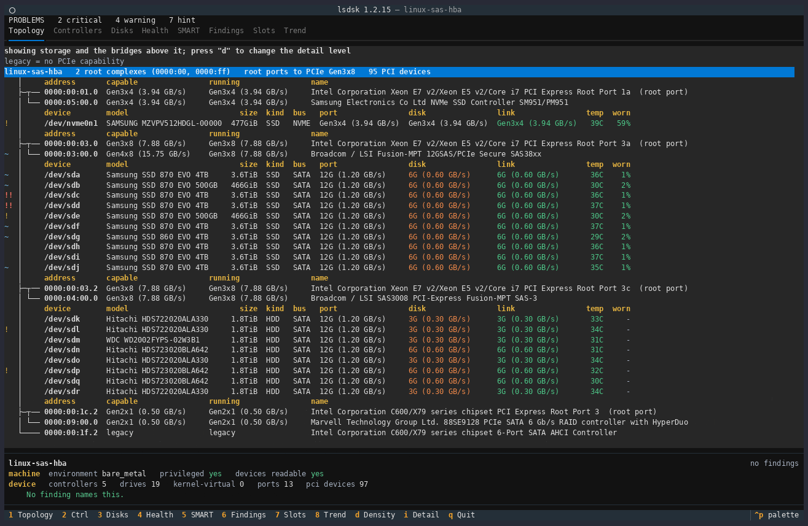The width and height of the screenshot is (808, 526).
Task: Click the critical marker beside /dev/sdc
Action: pos(9,195)
